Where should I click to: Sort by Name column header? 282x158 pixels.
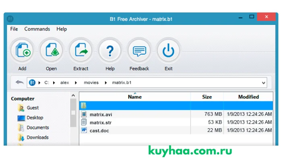pos(135,97)
